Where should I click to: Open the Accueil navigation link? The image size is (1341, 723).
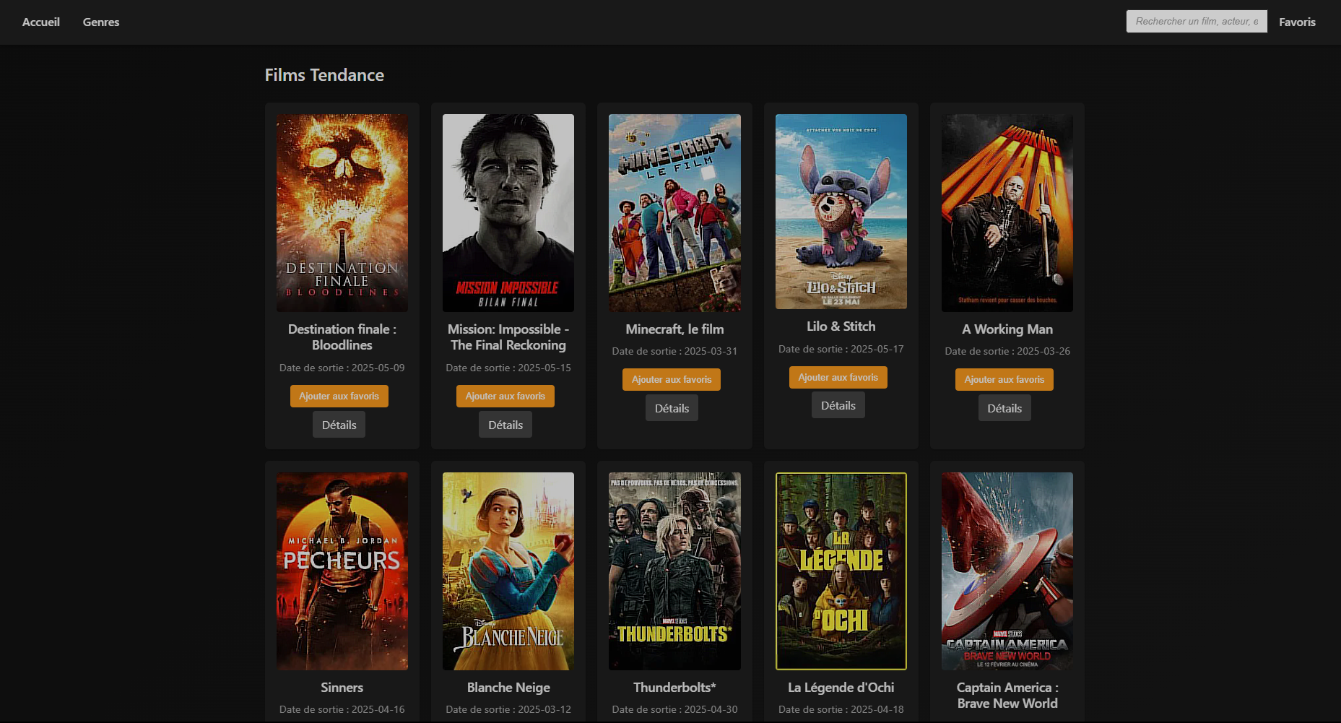(41, 22)
